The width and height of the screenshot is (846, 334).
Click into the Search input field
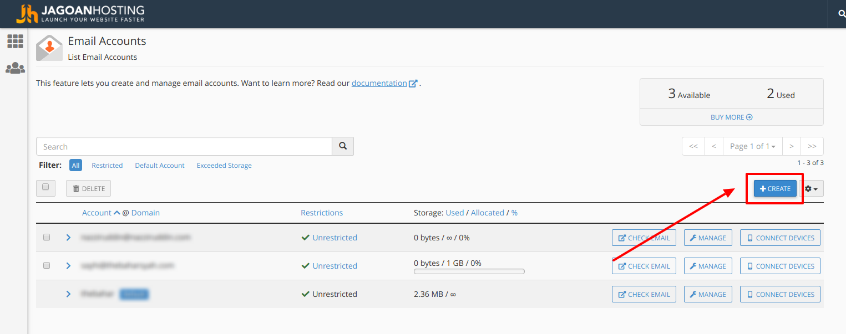click(184, 146)
